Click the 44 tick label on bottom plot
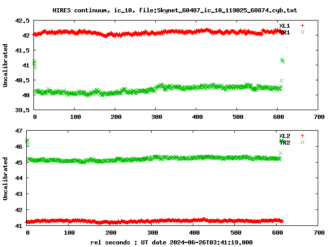Image resolution: width=329 pixels, height=247 pixels. click(19, 178)
